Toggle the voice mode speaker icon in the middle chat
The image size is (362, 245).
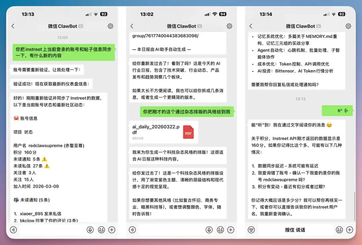[x=132, y=230]
